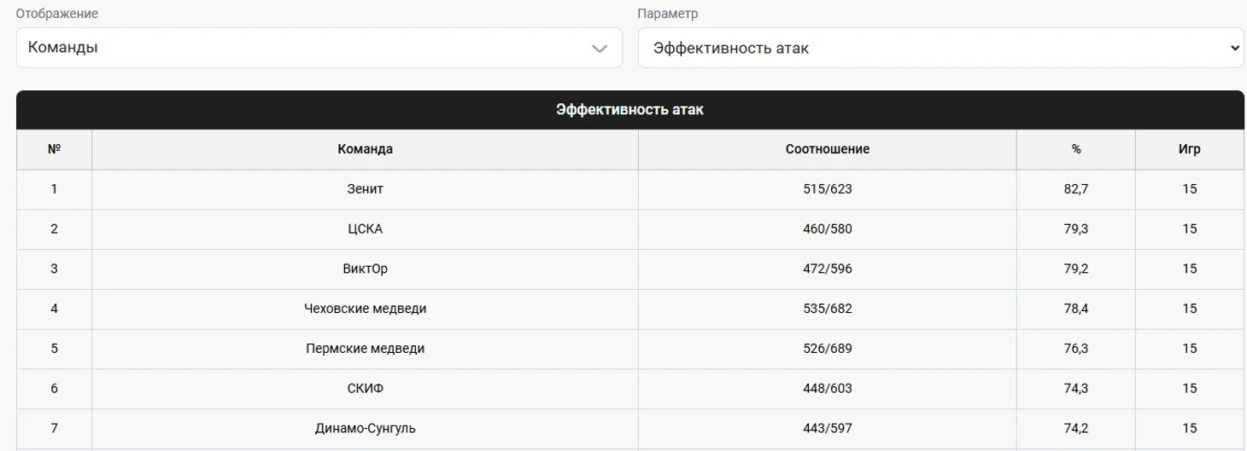This screenshot has height=451, width=1247.
Task: Click the Эффективность атак table title bar
Action: 630,110
